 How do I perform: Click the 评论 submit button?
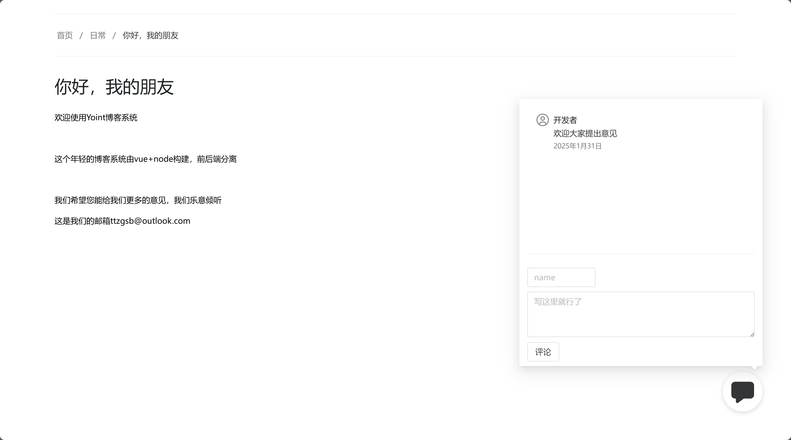pyautogui.click(x=543, y=352)
